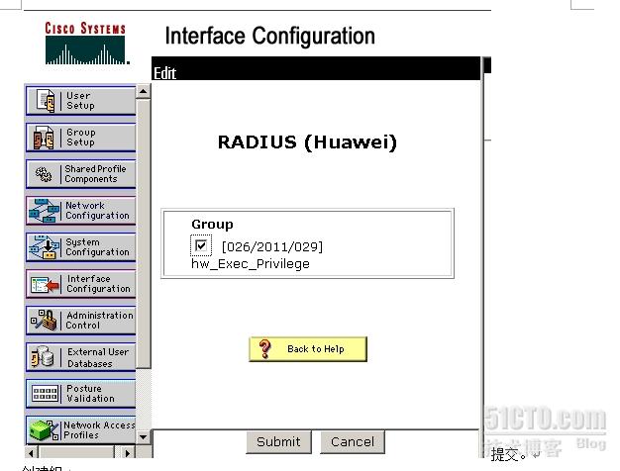
Task: Click question mark icon on help button
Action: (264, 349)
